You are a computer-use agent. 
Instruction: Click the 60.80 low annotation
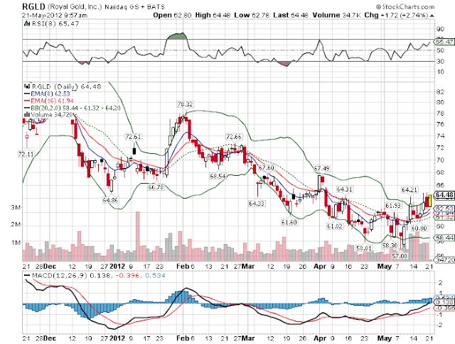[x=419, y=228]
